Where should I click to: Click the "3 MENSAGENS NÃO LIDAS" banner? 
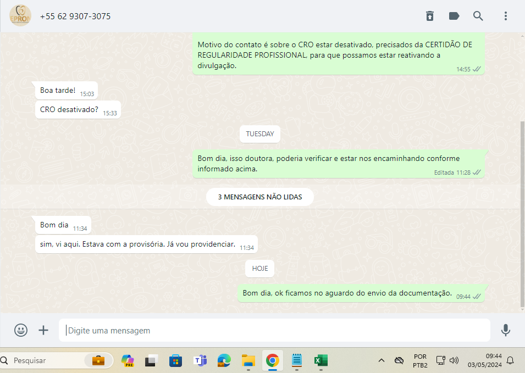[260, 197]
